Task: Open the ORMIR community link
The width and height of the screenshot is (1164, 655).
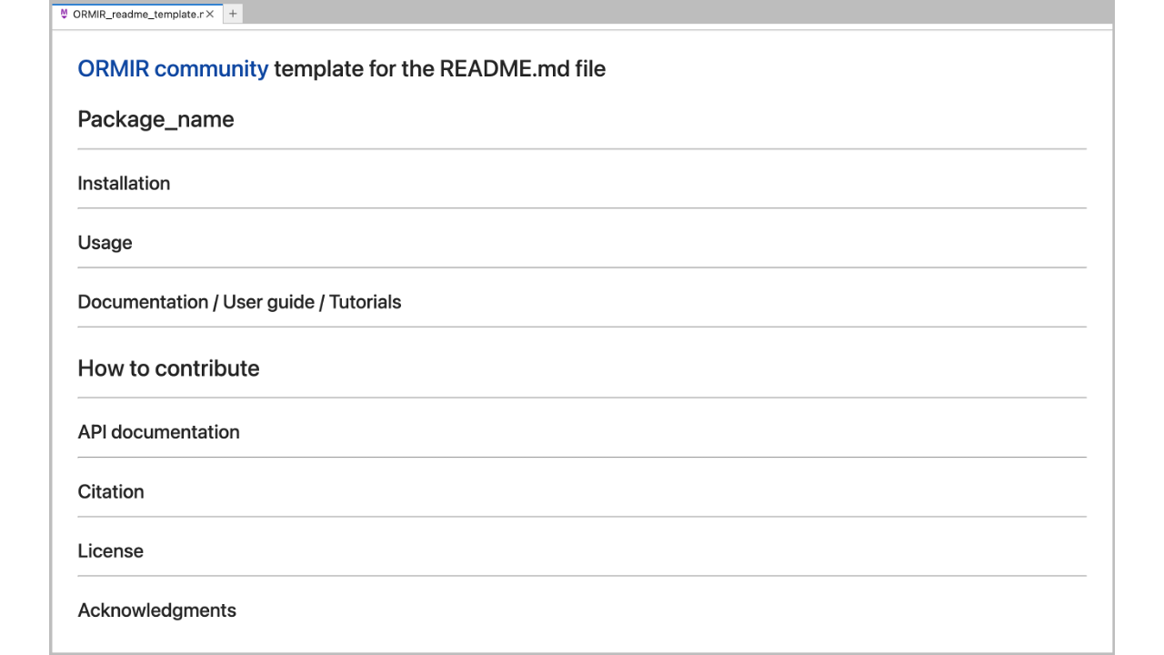Action: [x=173, y=68]
